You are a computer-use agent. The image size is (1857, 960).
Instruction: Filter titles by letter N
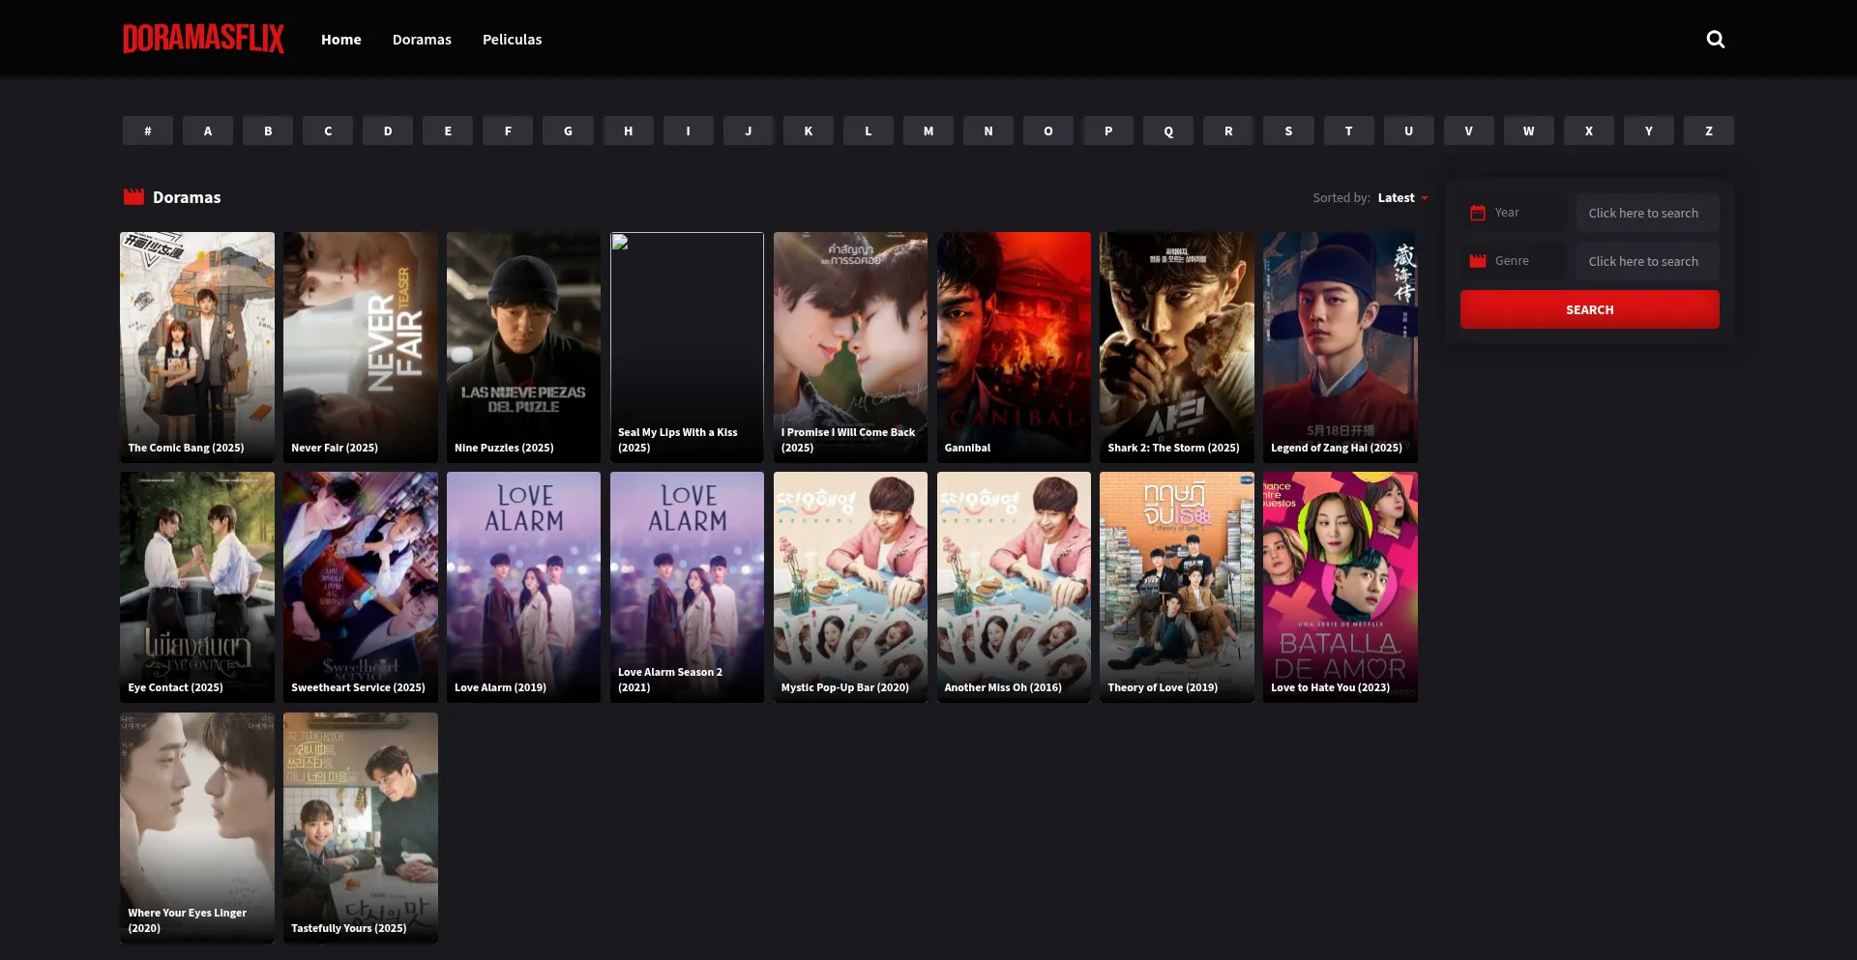pyautogui.click(x=988, y=131)
